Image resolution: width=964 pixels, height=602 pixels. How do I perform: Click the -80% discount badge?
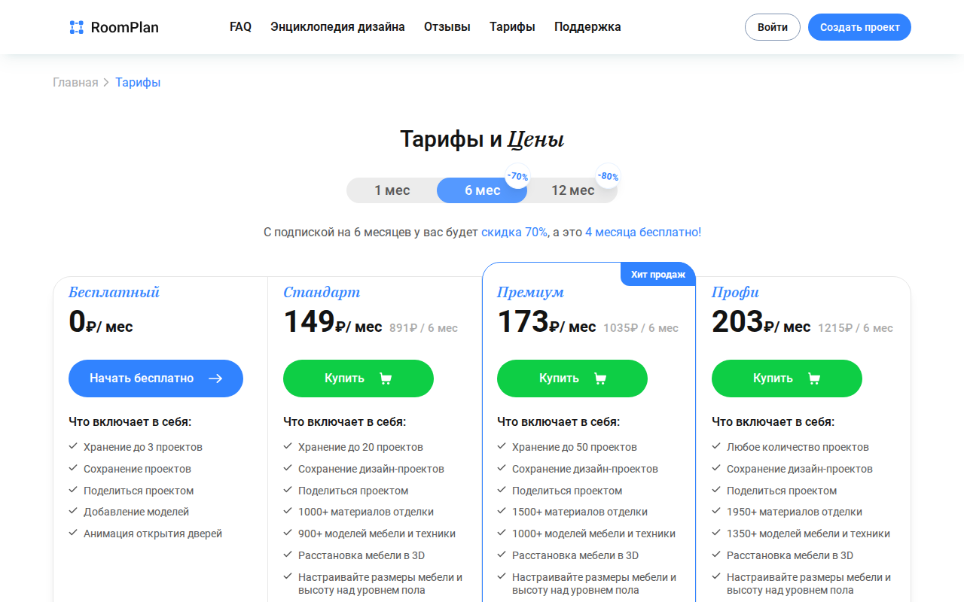(608, 177)
